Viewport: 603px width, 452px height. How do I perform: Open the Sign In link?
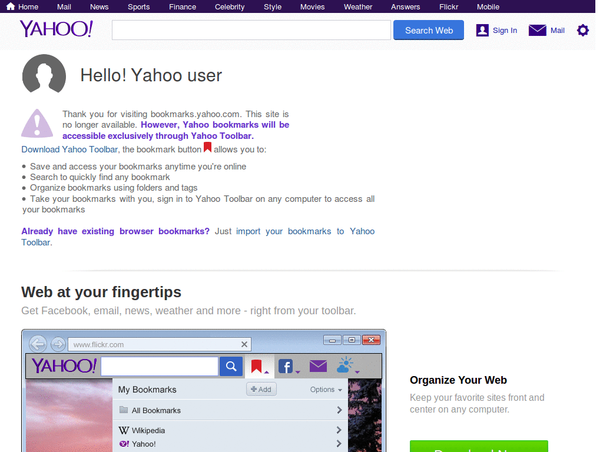[505, 31]
